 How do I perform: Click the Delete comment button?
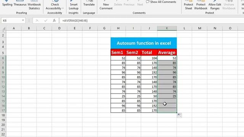118,3
